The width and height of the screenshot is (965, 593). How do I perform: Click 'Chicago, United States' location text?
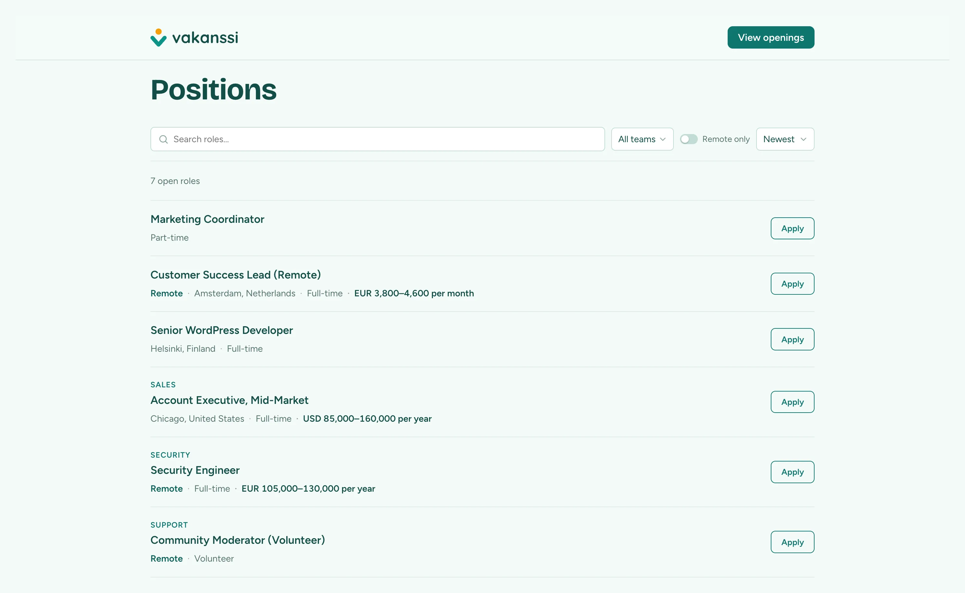click(197, 419)
